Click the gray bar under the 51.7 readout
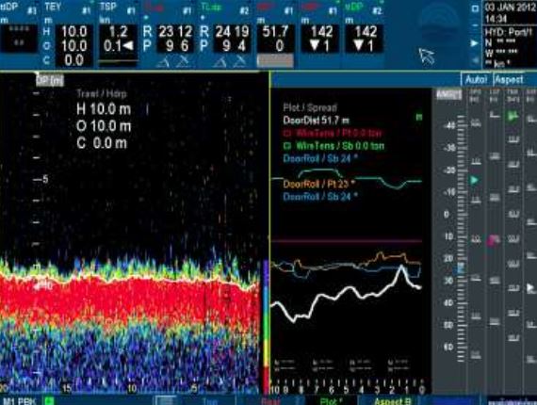The width and height of the screenshot is (537, 405). [275, 61]
